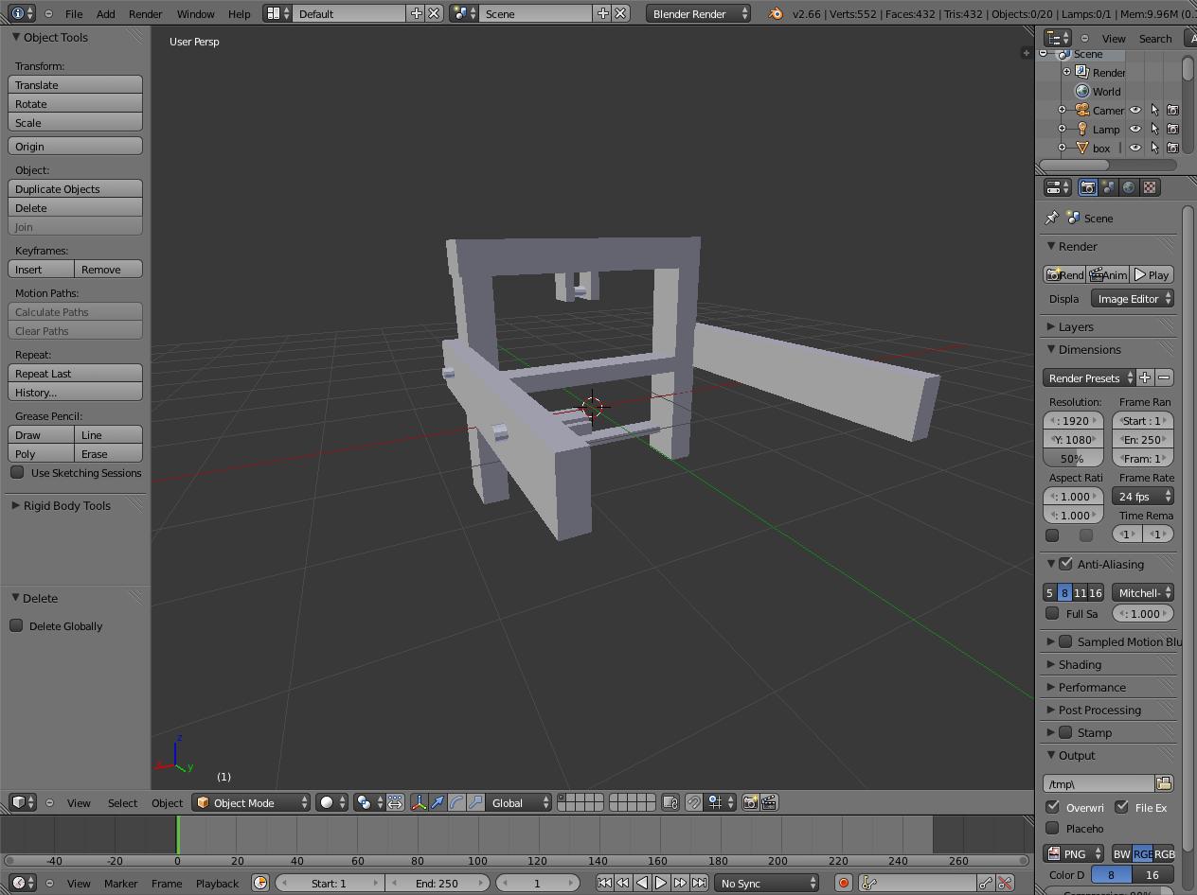The image size is (1197, 895).
Task: Open the World properties tab icon
Action: point(1129,187)
